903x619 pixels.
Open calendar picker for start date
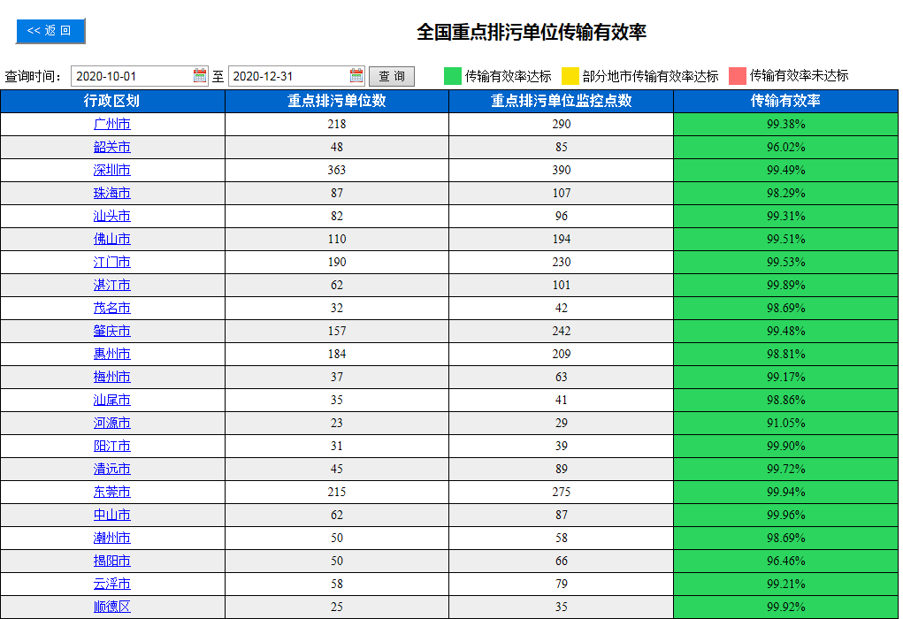(x=200, y=75)
